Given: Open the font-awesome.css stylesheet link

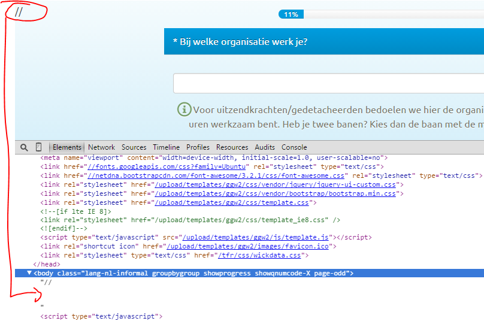Looking at the screenshot, I should coord(216,176).
